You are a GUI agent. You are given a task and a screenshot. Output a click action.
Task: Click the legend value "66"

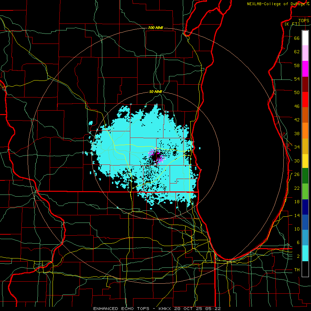(x=297, y=38)
